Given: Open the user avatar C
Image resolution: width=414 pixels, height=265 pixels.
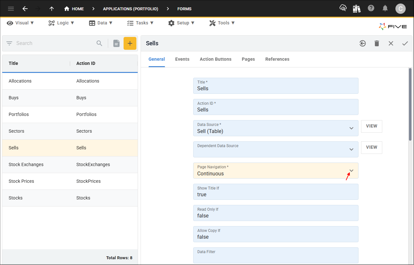Looking at the screenshot, I should point(401,9).
